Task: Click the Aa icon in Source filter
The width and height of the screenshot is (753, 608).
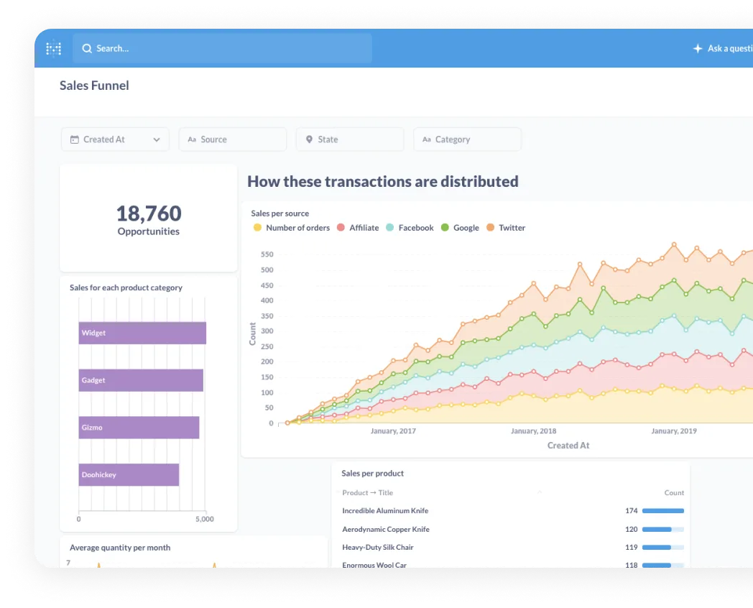Action: tap(192, 139)
